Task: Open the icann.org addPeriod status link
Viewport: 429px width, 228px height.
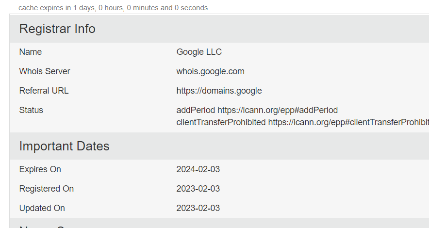Action: click(278, 110)
